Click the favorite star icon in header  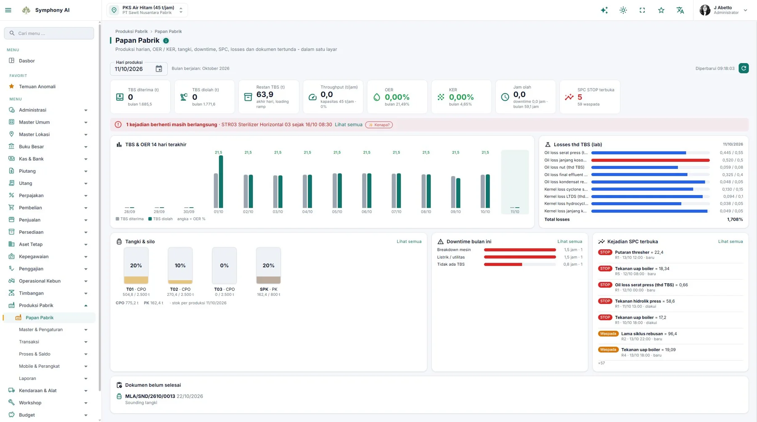pos(661,10)
